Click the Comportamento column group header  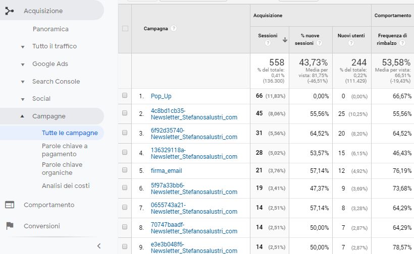point(393,16)
